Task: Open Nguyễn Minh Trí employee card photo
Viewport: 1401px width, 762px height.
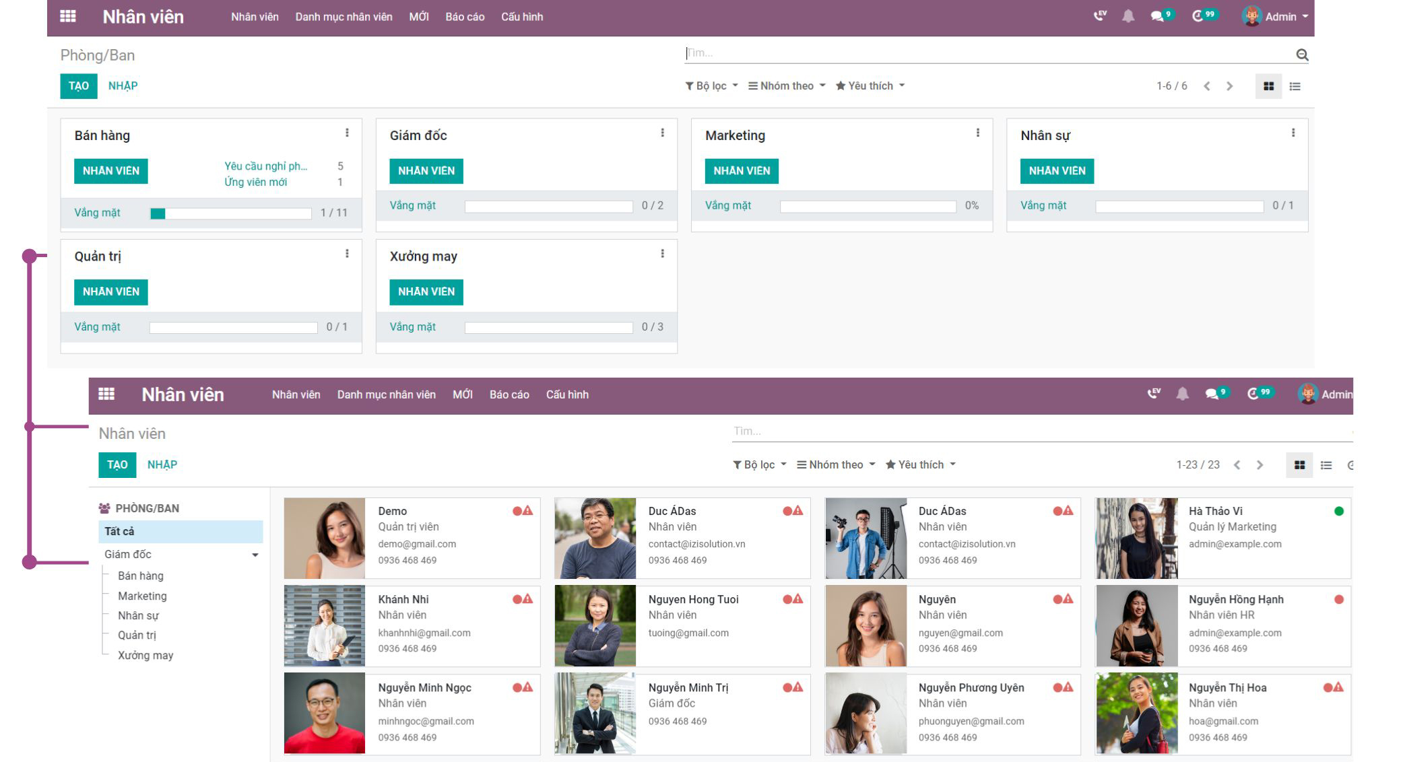Action: click(x=595, y=713)
